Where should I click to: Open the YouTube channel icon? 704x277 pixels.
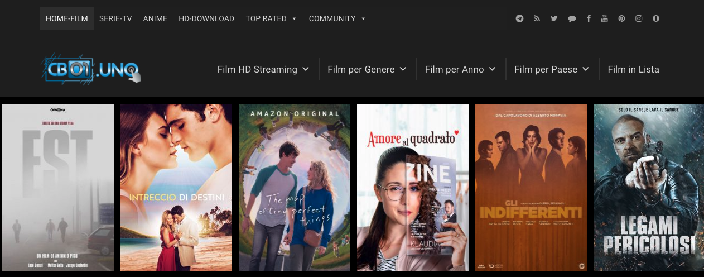coord(604,18)
